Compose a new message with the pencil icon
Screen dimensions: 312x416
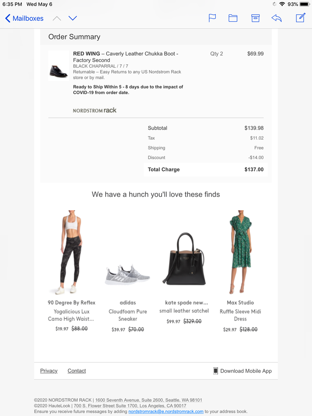(301, 18)
